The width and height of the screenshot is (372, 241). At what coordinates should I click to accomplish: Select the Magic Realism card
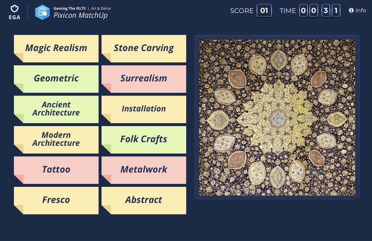click(x=56, y=49)
